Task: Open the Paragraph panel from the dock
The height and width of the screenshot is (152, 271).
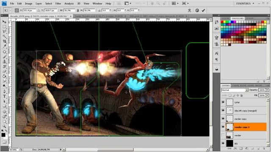Action: point(216,60)
